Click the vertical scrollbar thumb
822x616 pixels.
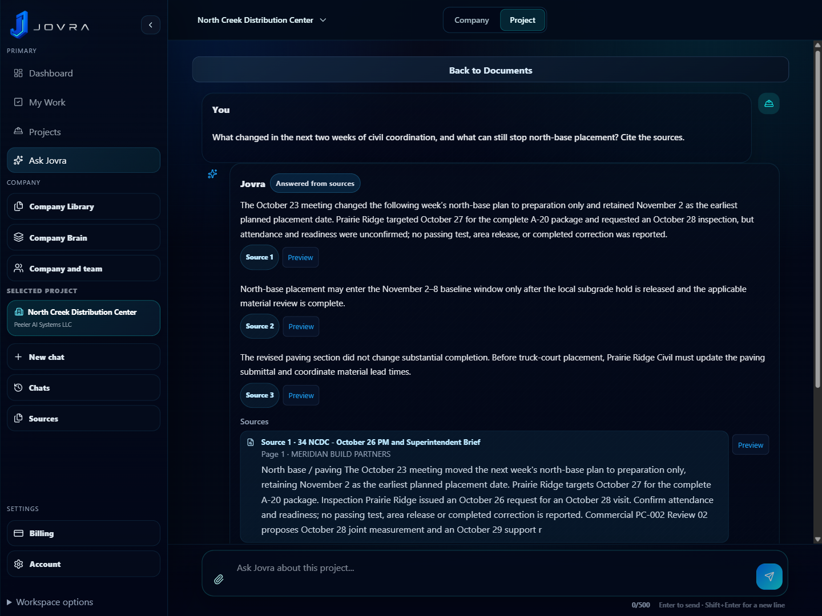(817, 220)
